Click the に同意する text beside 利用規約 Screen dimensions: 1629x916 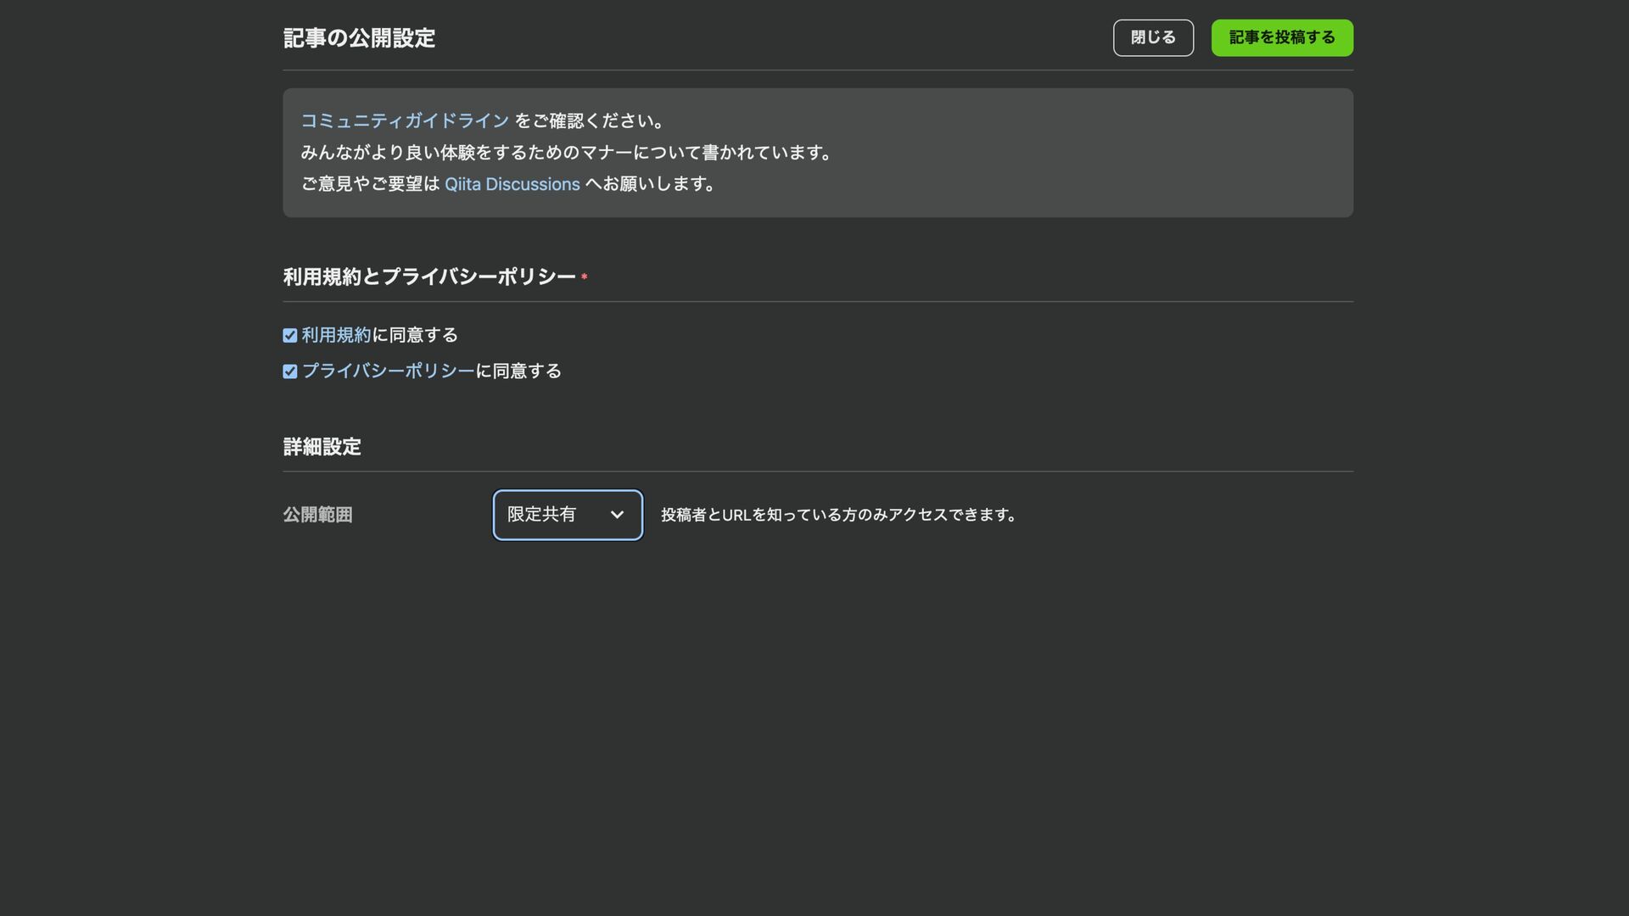(x=415, y=335)
